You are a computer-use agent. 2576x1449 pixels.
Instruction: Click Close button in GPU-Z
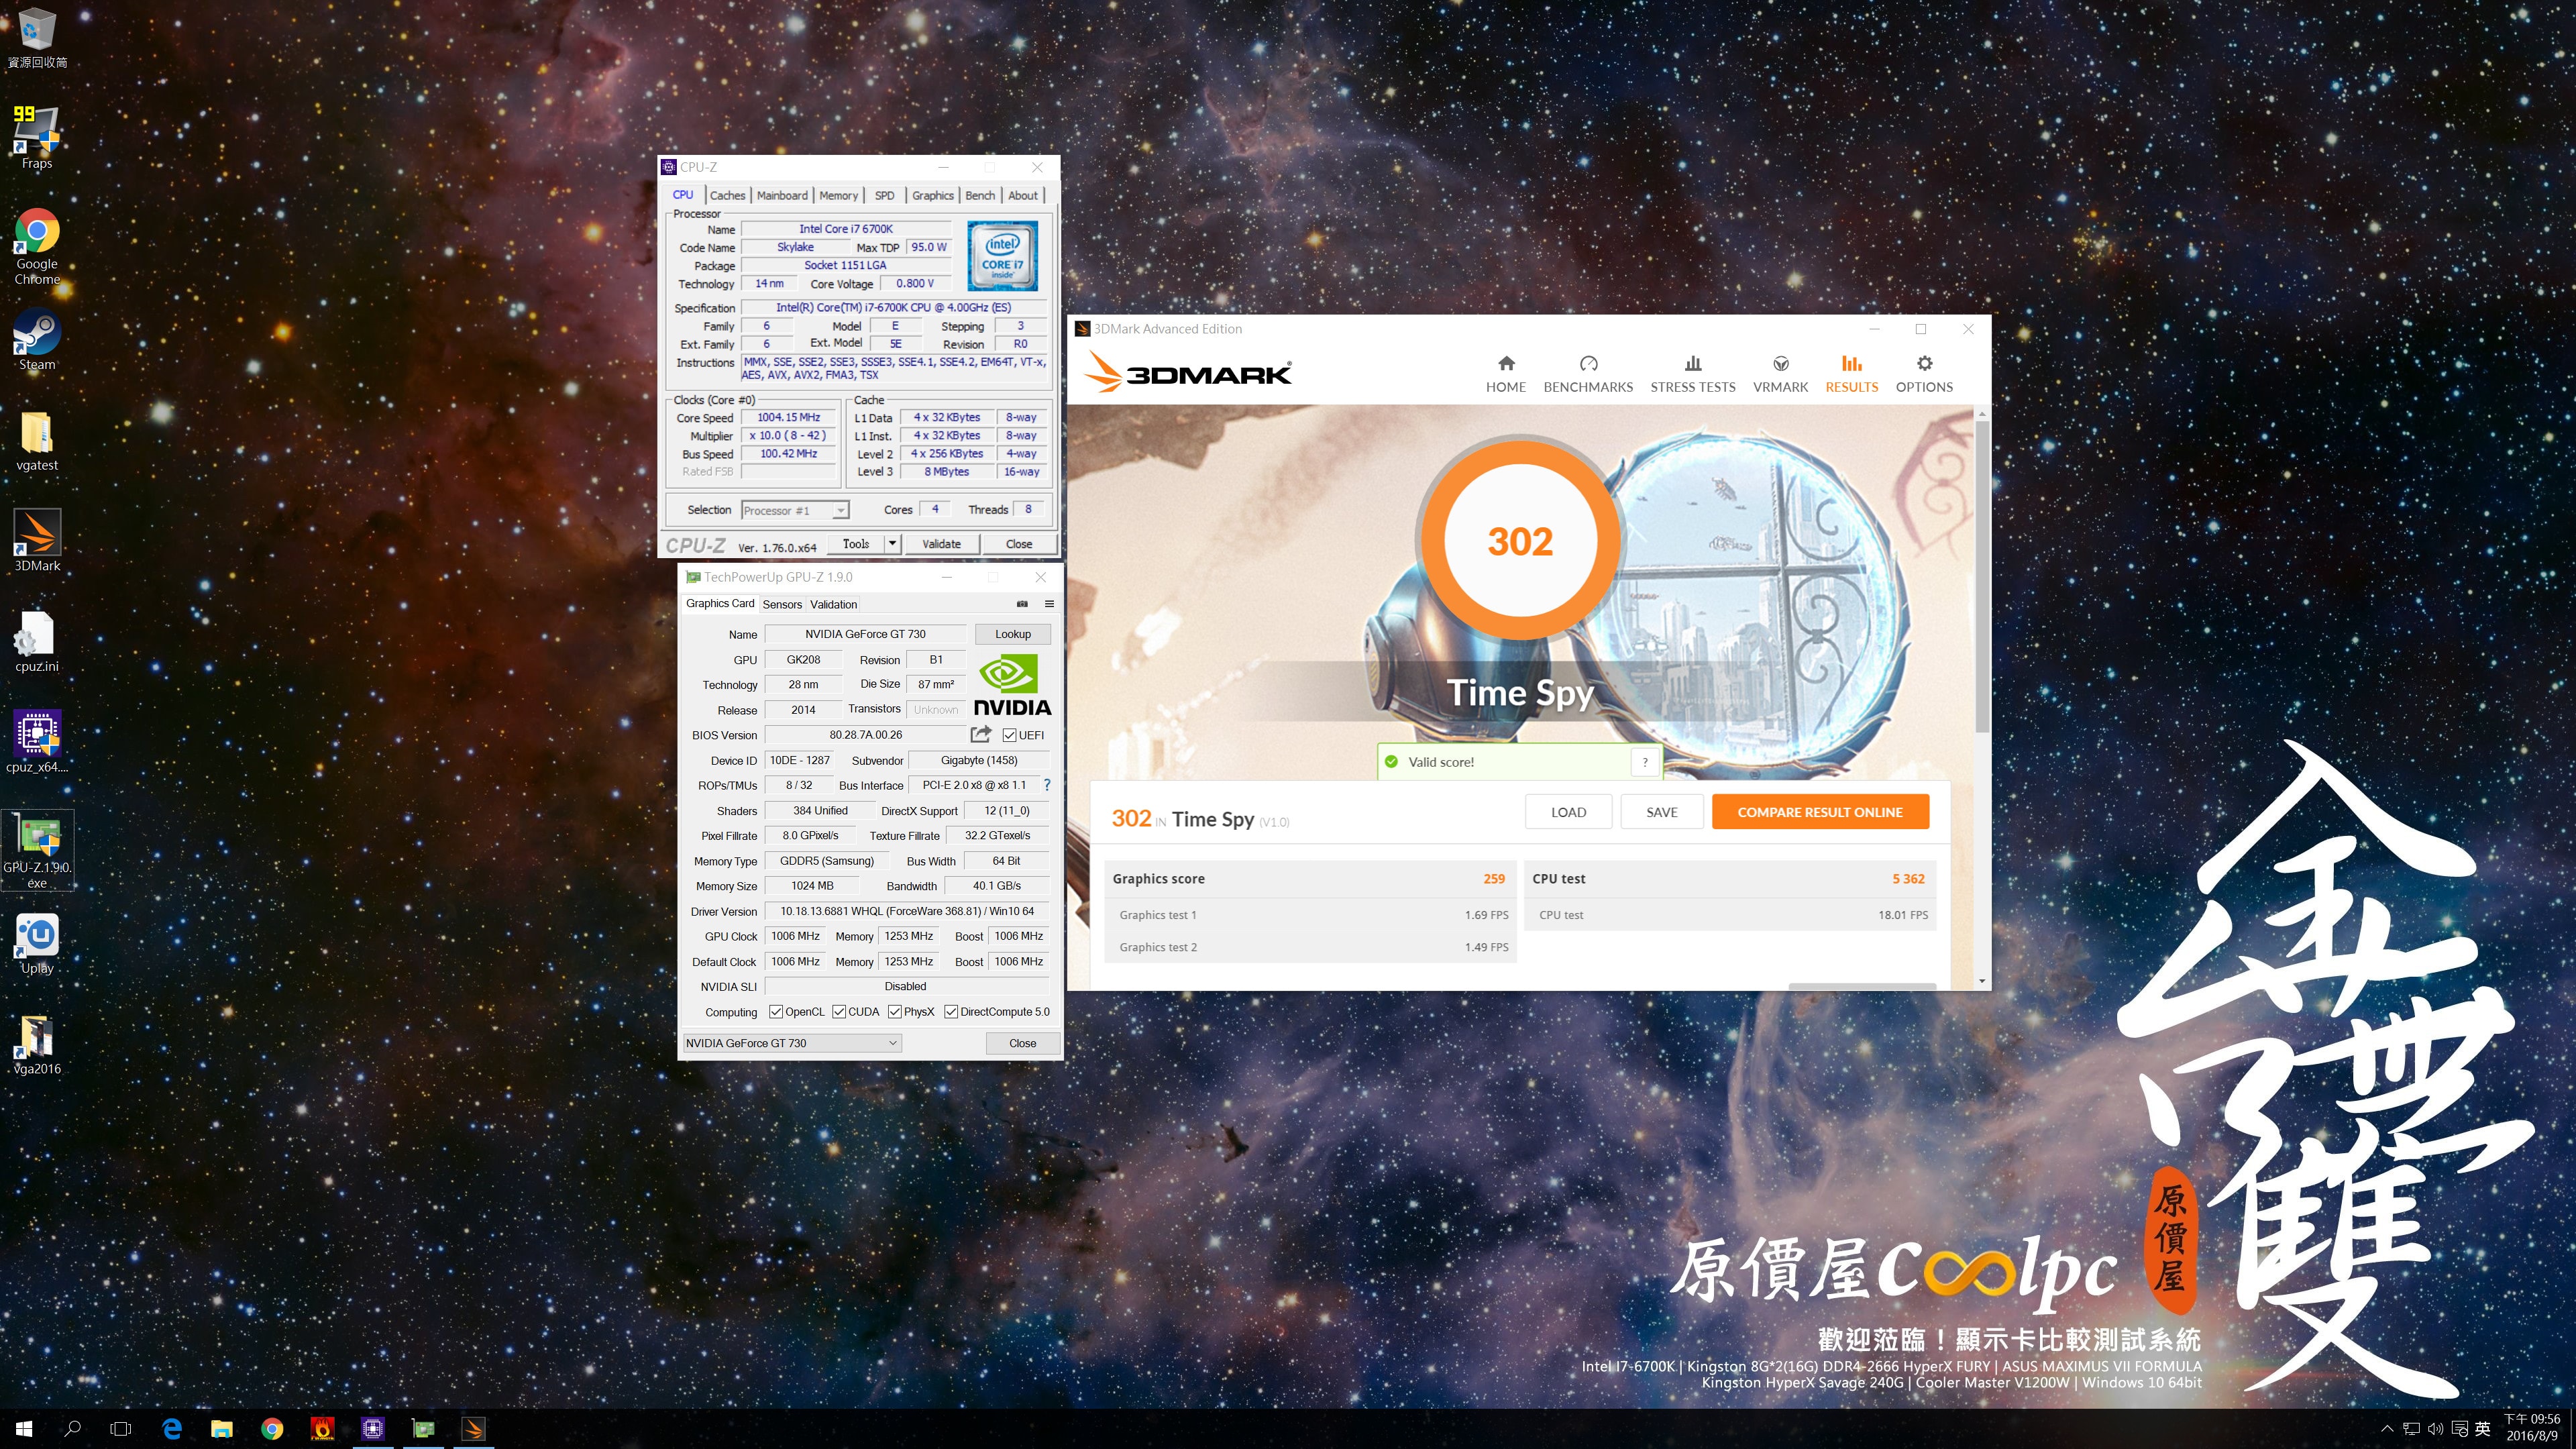[1022, 1043]
